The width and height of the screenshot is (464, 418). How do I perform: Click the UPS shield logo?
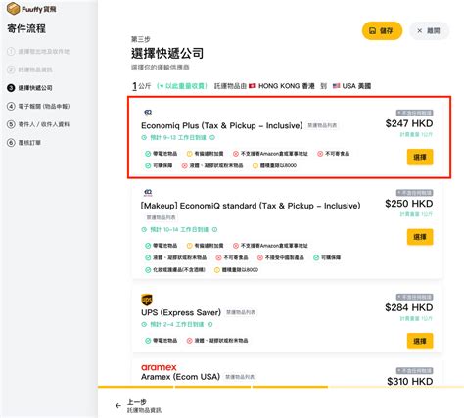[x=147, y=300]
